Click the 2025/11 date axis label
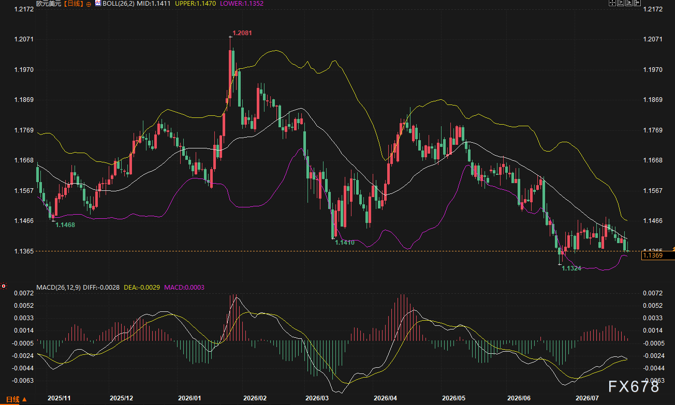Screen dimensions: 675x405 point(59,398)
